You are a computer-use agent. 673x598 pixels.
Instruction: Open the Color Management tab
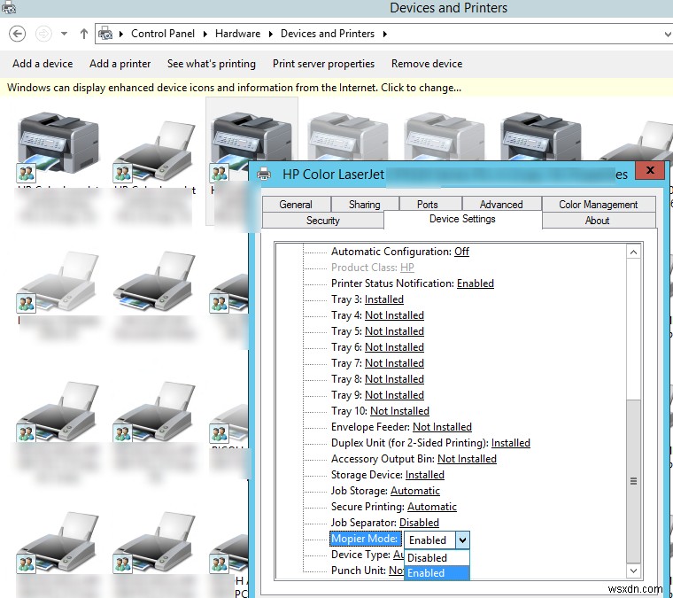(x=599, y=205)
